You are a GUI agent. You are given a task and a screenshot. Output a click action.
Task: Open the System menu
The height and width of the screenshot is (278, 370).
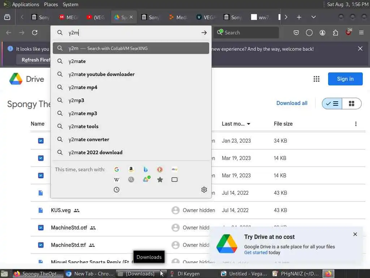pos(70,4)
